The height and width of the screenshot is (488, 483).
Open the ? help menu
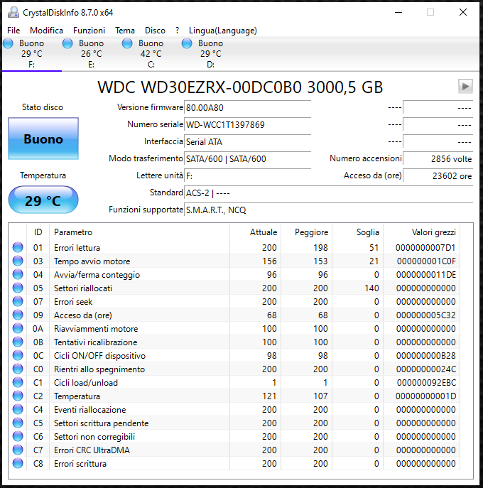tap(177, 31)
